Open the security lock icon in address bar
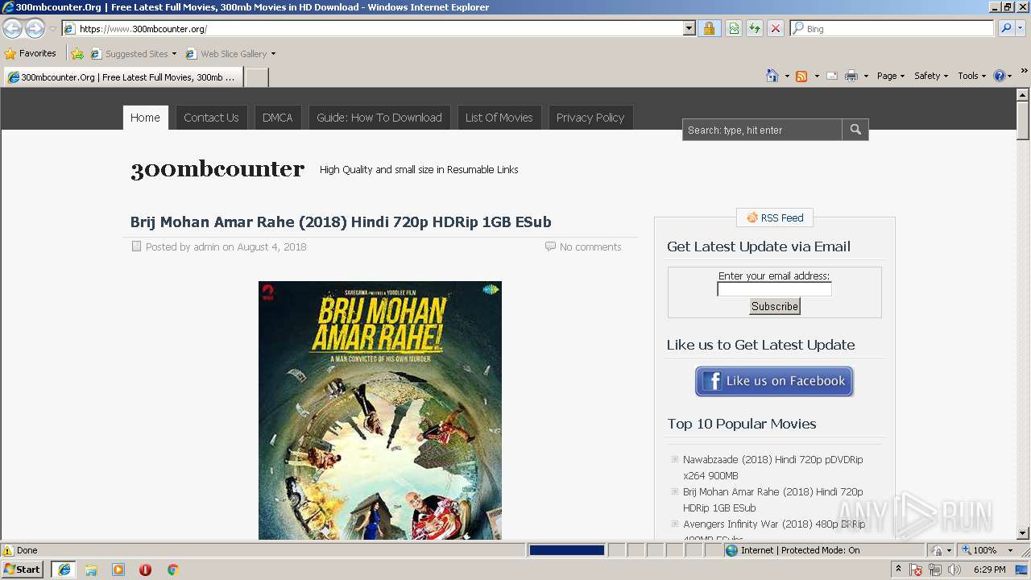The width and height of the screenshot is (1031, 580). [709, 28]
